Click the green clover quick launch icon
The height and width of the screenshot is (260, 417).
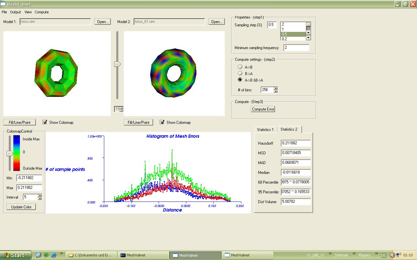tap(46, 255)
